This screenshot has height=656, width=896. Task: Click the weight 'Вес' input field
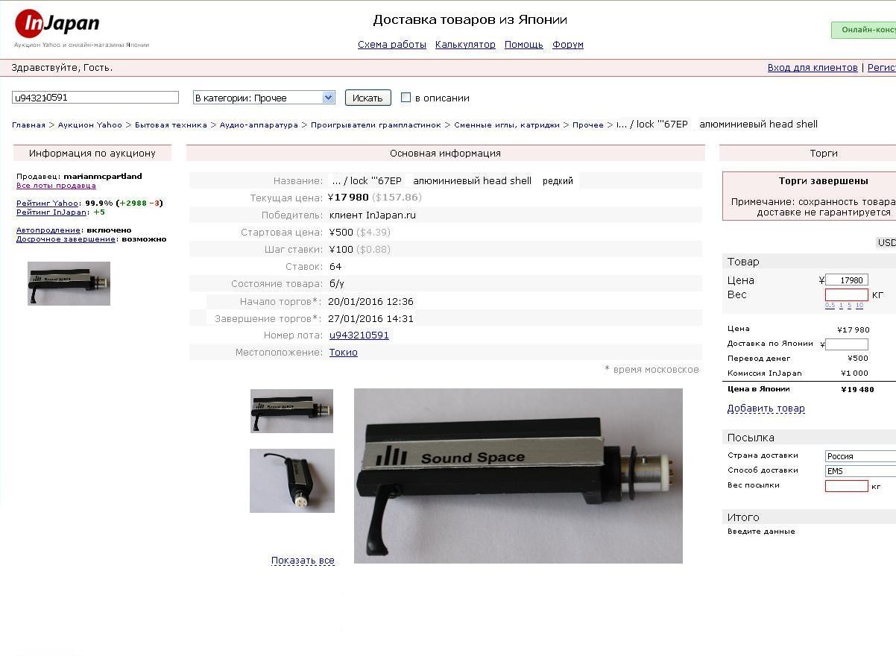click(x=846, y=295)
